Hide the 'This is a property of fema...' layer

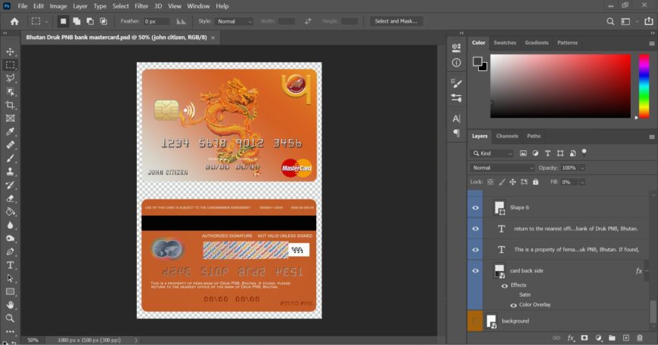(x=476, y=250)
